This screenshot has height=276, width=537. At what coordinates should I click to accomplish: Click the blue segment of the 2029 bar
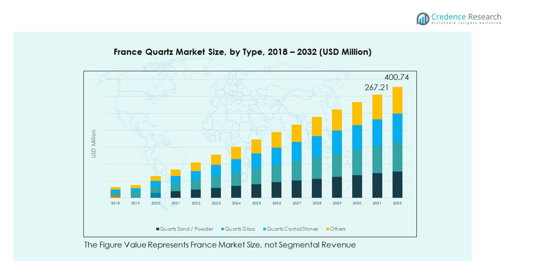pyautogui.click(x=337, y=142)
